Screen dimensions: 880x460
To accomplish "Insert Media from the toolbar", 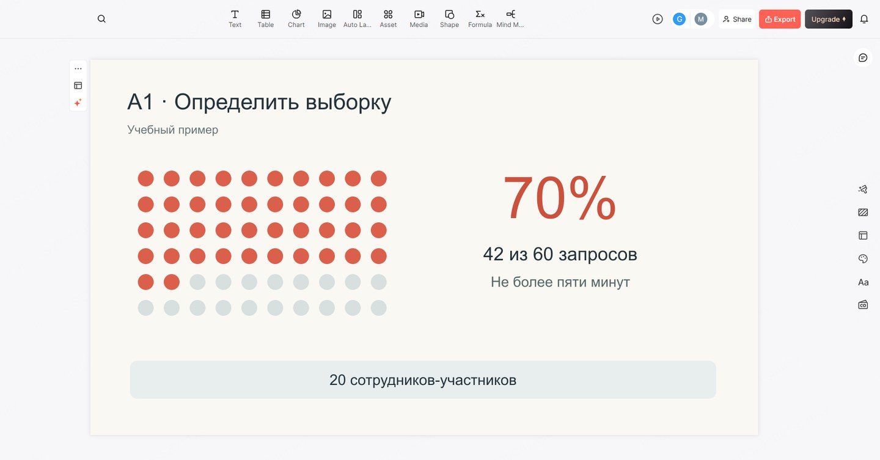I will (x=419, y=19).
